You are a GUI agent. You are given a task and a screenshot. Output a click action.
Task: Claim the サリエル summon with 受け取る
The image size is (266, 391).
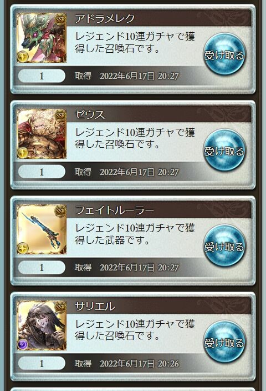224,342
